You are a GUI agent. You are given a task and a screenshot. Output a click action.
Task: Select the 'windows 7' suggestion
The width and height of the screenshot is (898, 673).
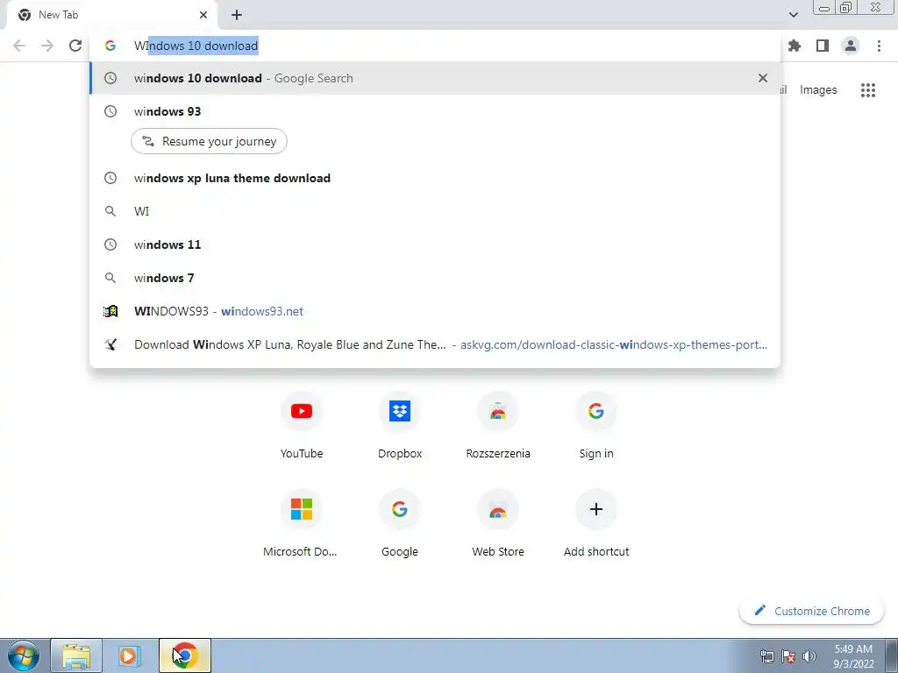coord(435,278)
